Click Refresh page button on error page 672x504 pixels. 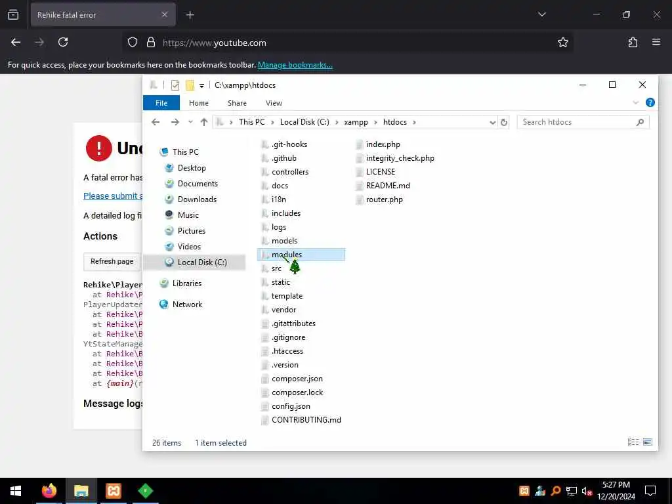[x=112, y=261]
